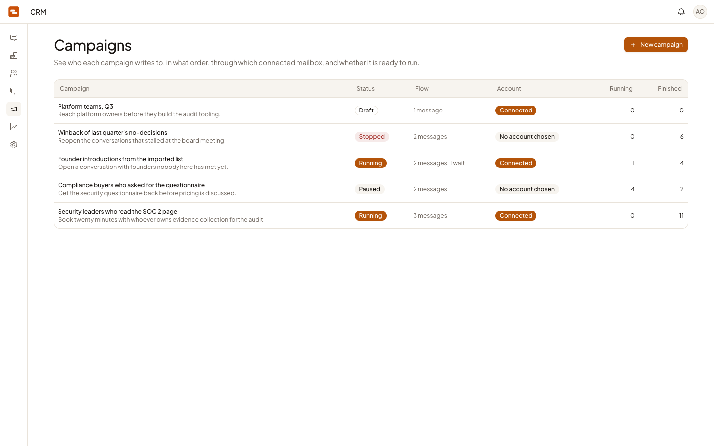Screen dimensions: 714x446
Task: Open the conversations chat bubbles sidebar icon
Action: tap(14, 91)
